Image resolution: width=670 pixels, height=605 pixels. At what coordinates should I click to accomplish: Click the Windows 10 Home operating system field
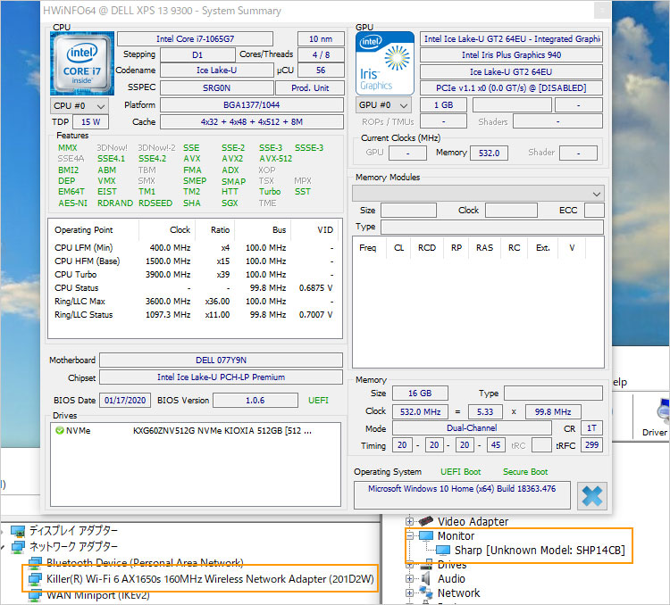click(462, 495)
